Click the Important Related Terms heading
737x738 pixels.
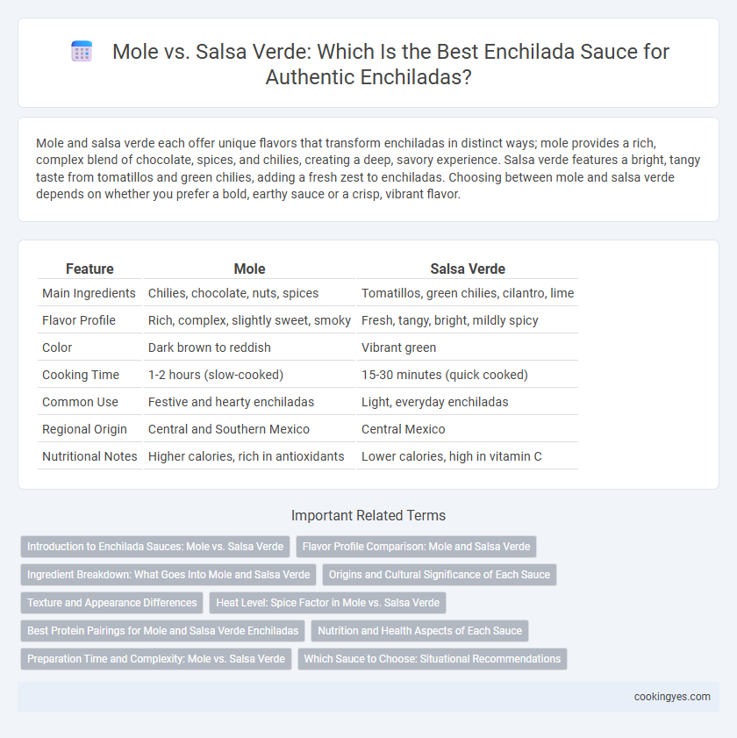click(x=368, y=515)
